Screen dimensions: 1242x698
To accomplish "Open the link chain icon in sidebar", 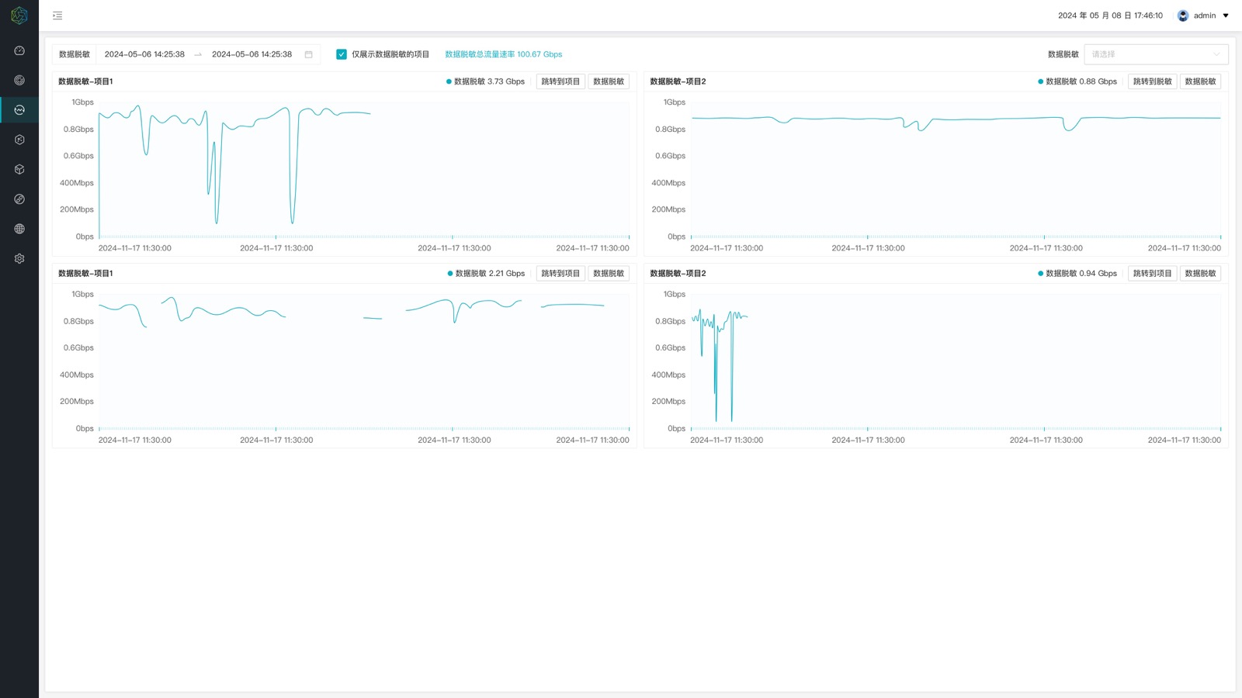I will coord(19,199).
